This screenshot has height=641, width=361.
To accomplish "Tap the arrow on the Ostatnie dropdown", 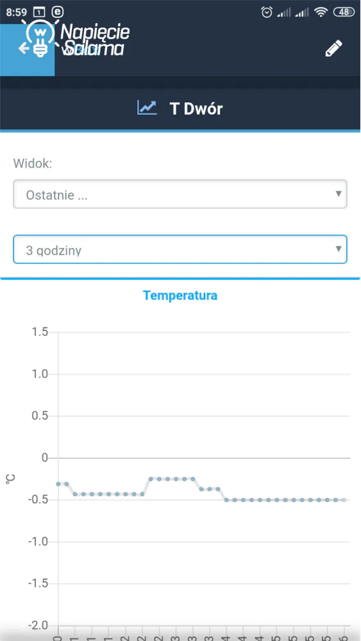I will pos(338,194).
